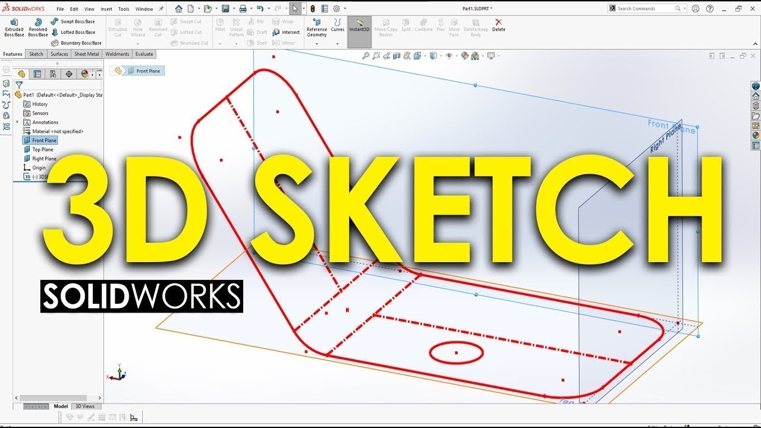
Task: Open the View menu
Action: [x=89, y=9]
